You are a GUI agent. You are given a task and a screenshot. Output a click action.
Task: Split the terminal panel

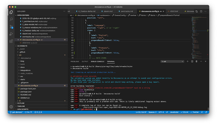pos(192,61)
